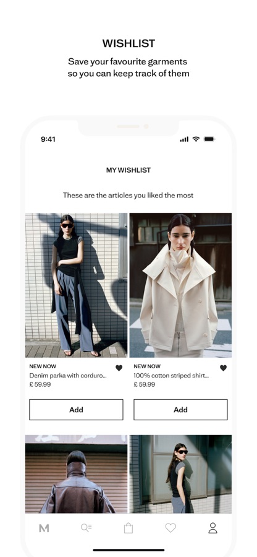The width and height of the screenshot is (257, 557).
Task: Tap the MY WISHLIST header
Action: (128, 170)
